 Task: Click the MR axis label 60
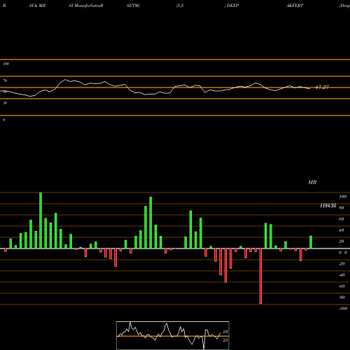pyautogui.click(x=342, y=219)
